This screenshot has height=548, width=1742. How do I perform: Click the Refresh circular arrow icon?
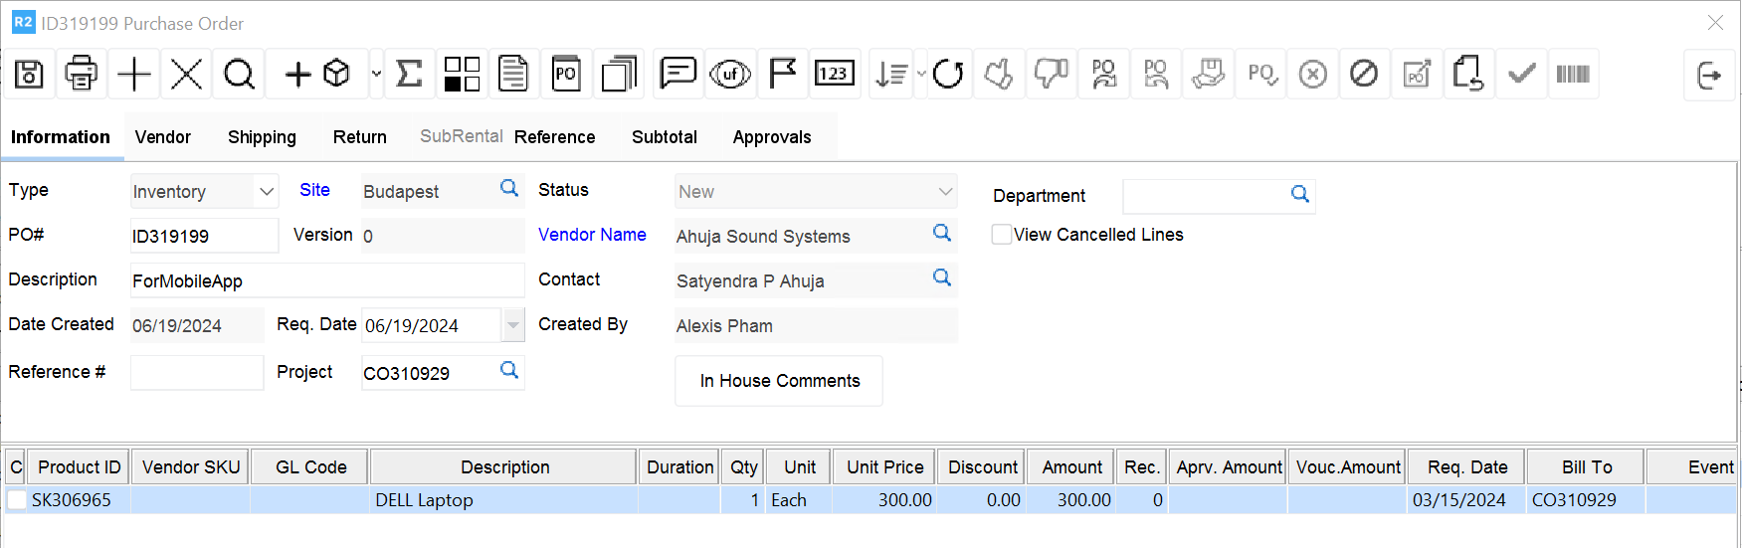947,74
